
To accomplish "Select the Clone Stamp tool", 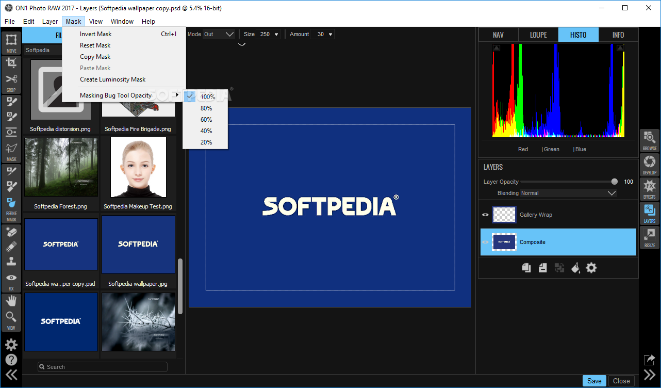I will [x=11, y=262].
